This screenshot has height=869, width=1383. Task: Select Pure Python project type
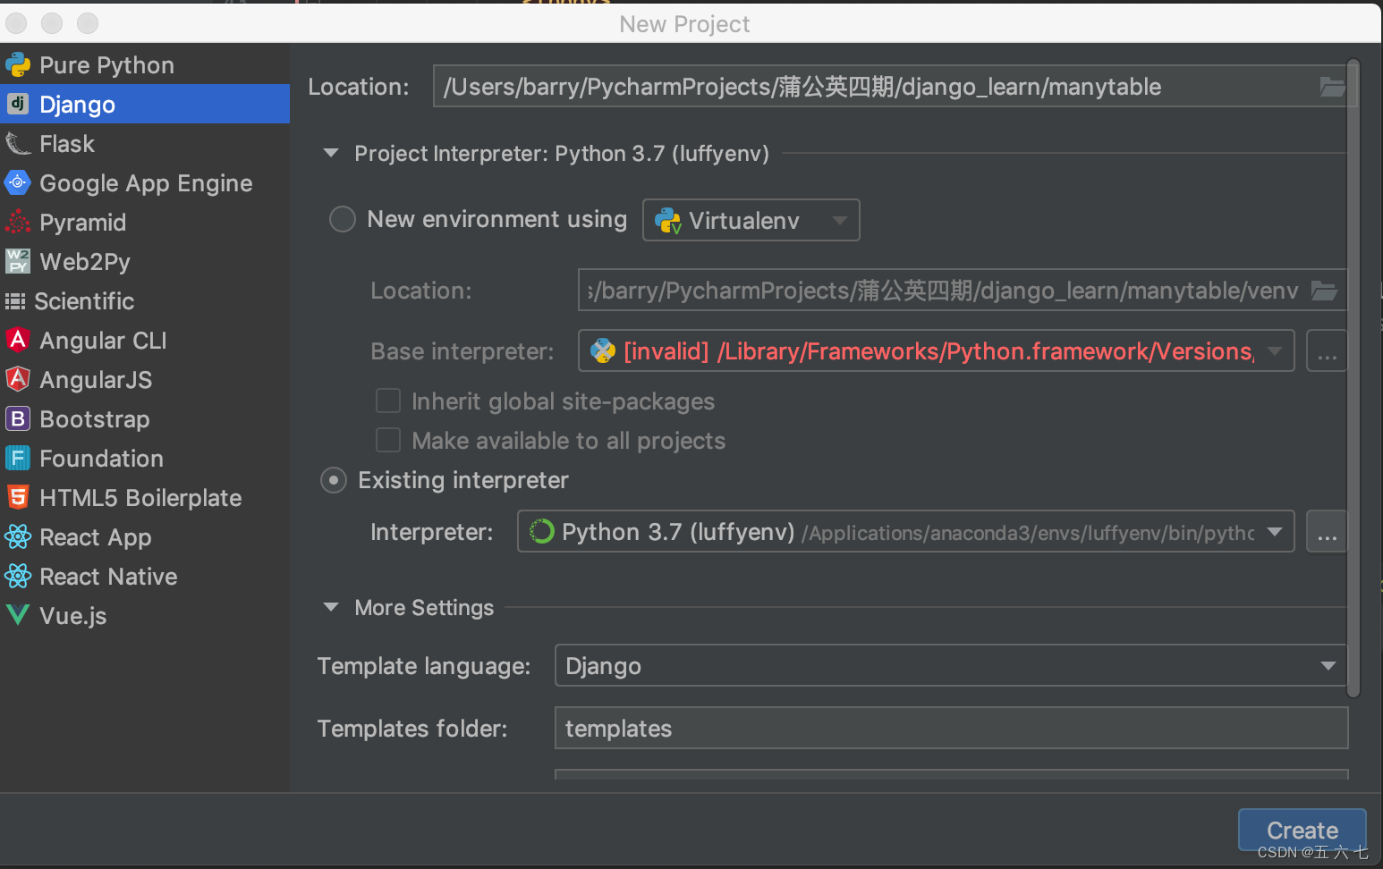click(x=145, y=64)
